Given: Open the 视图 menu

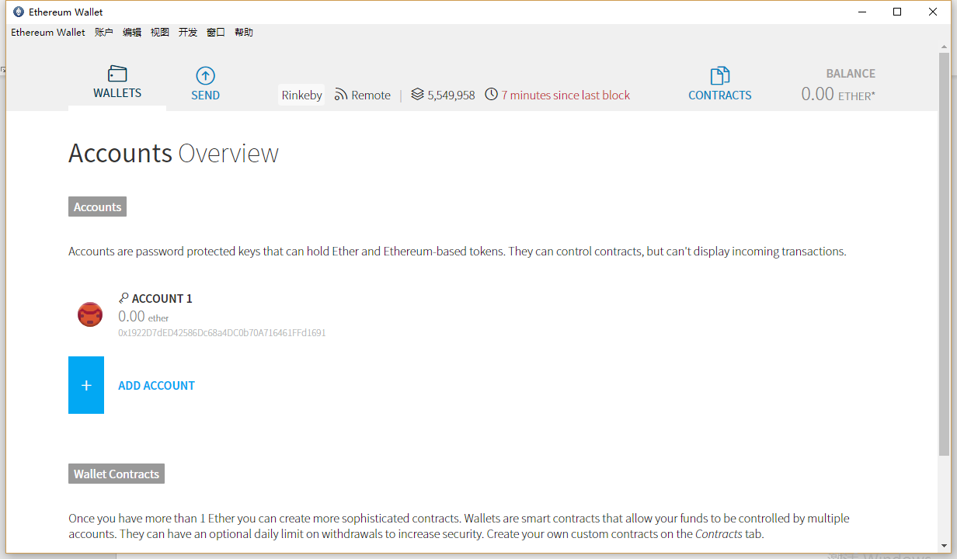Looking at the screenshot, I should tap(160, 33).
